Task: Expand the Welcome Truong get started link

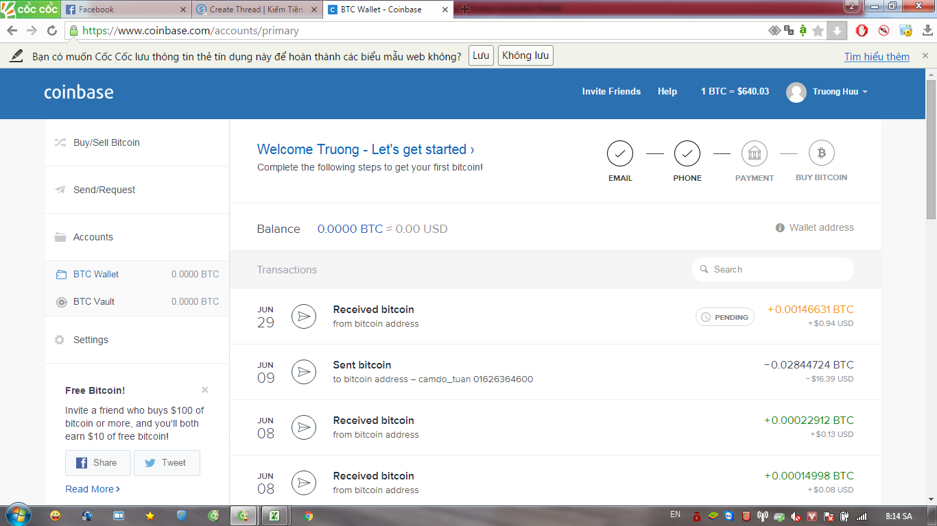Action: point(366,149)
